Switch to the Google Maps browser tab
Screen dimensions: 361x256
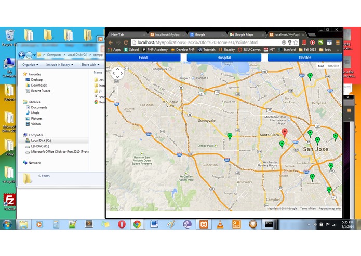(246, 35)
